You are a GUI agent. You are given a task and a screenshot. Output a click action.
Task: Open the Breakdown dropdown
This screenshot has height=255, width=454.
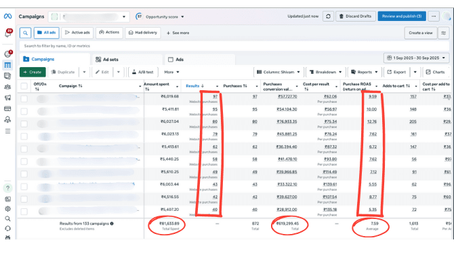(325, 72)
